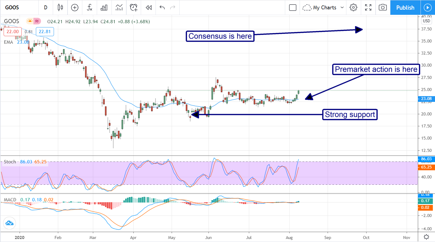
Task: Open the My Charts dropdown
Action: pos(323,8)
